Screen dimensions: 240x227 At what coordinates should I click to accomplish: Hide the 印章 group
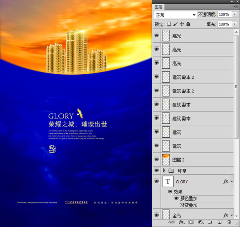click(x=156, y=170)
